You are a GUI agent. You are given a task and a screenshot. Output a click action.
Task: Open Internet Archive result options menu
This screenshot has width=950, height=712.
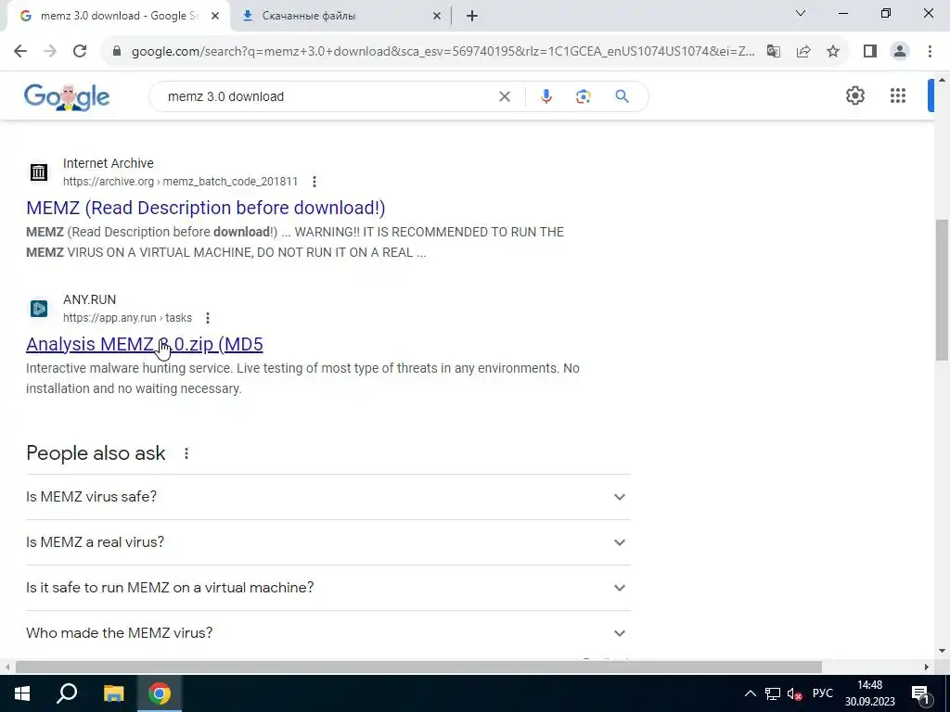[x=314, y=182]
